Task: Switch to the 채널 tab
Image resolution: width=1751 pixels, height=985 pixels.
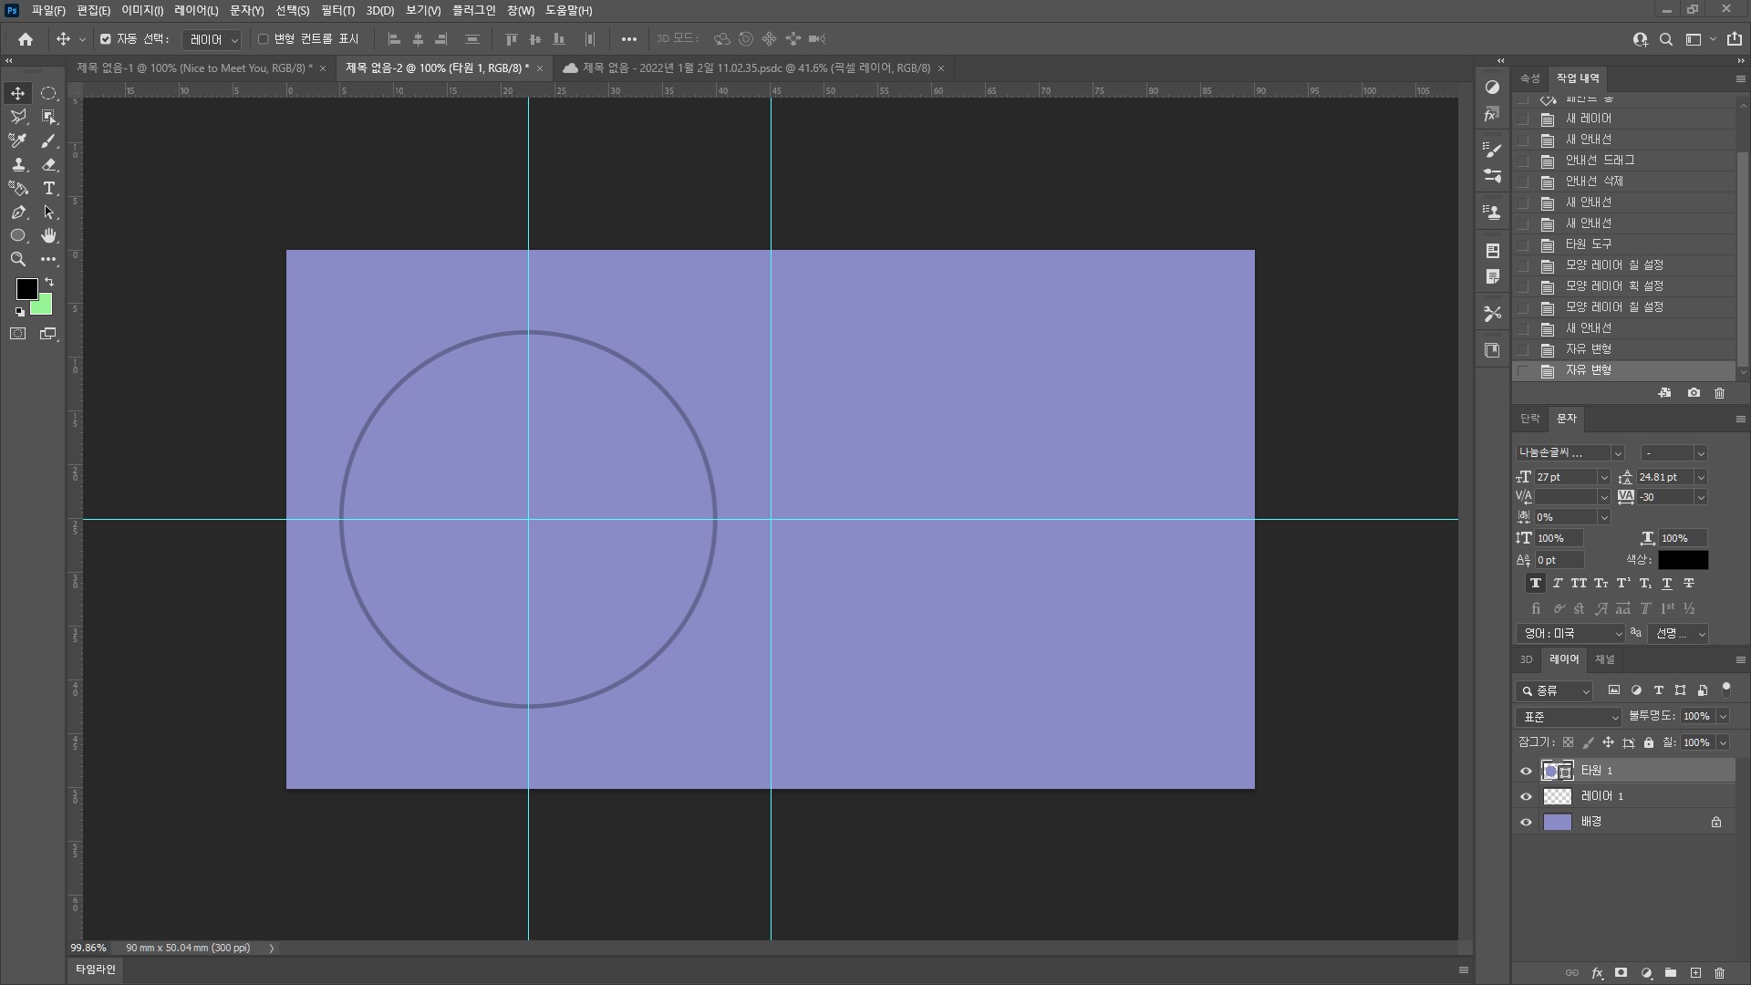Action: tap(1604, 659)
